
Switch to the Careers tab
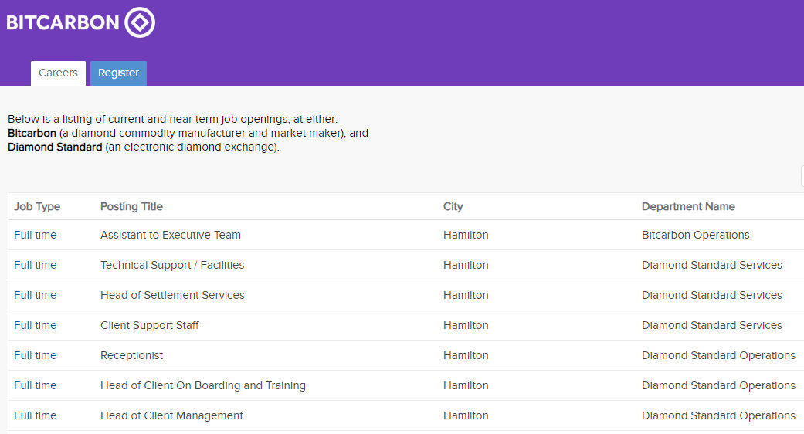58,73
